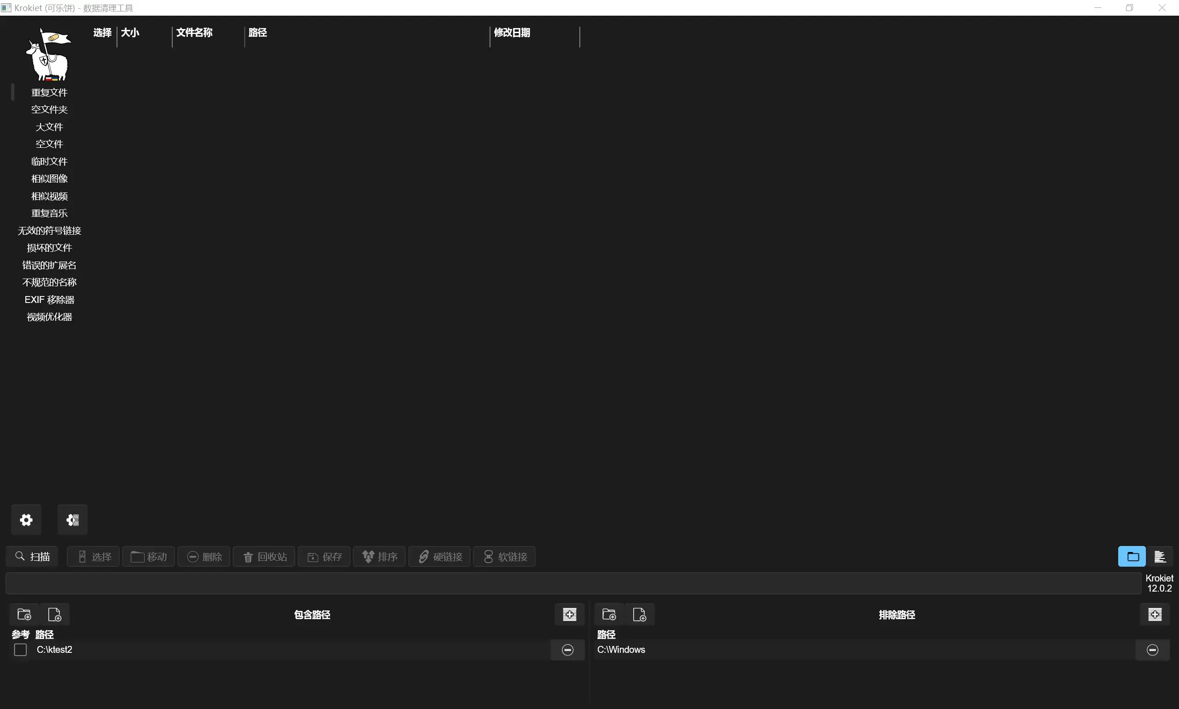Click the 硬链接 hardlink button
Image resolution: width=1179 pixels, height=709 pixels.
[x=440, y=557]
